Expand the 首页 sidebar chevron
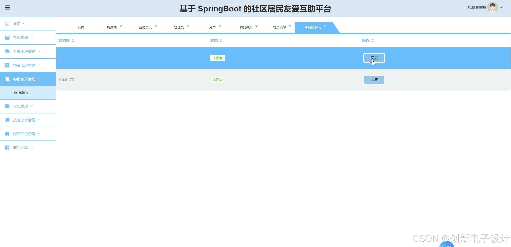511x247 pixels. tap(24, 24)
